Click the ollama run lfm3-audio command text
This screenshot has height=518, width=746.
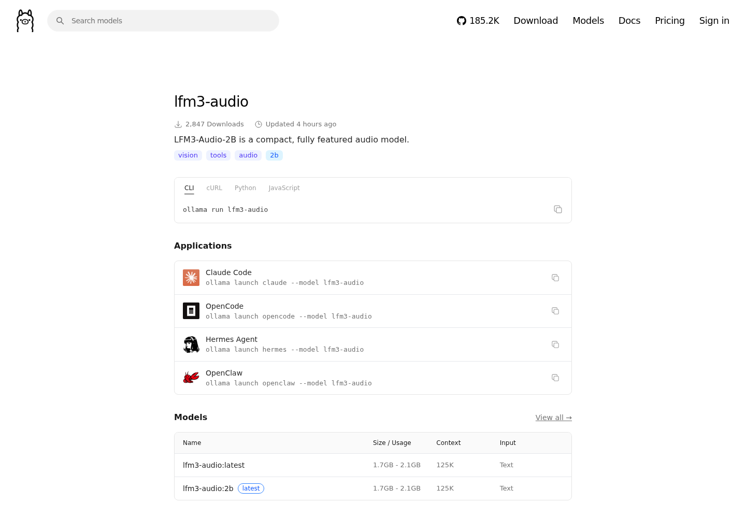pos(225,210)
